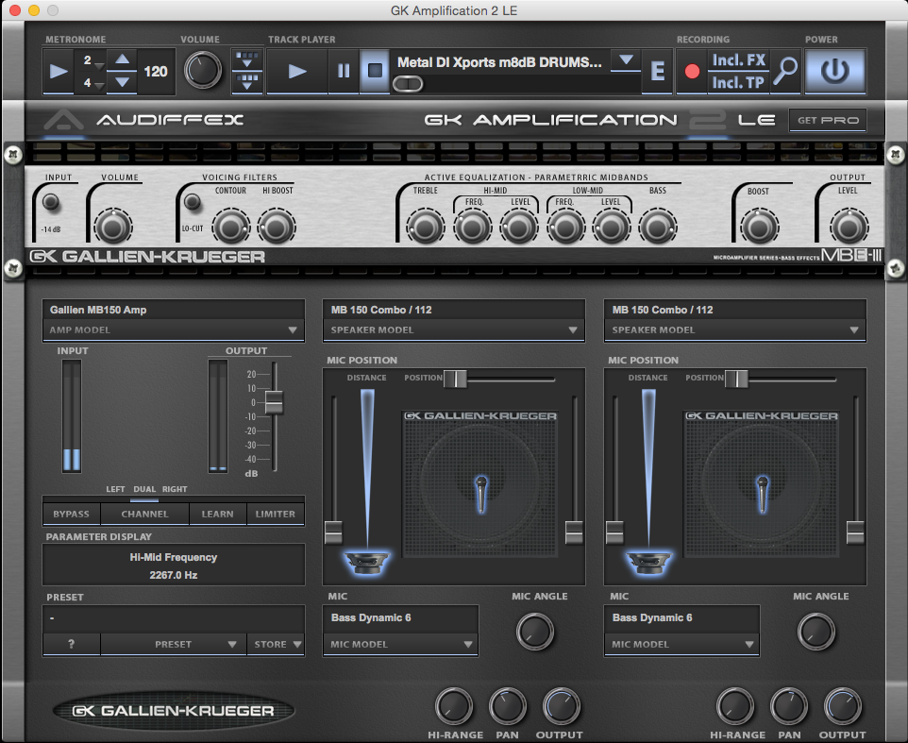Select the Bypass tab
This screenshot has width=908, height=743.
pos(72,514)
